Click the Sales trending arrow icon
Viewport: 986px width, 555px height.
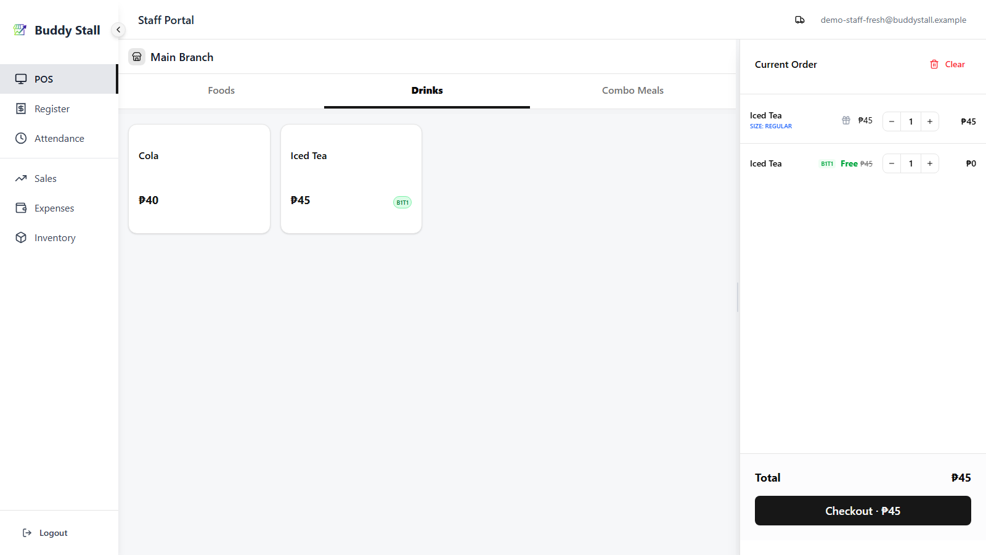[x=21, y=178]
